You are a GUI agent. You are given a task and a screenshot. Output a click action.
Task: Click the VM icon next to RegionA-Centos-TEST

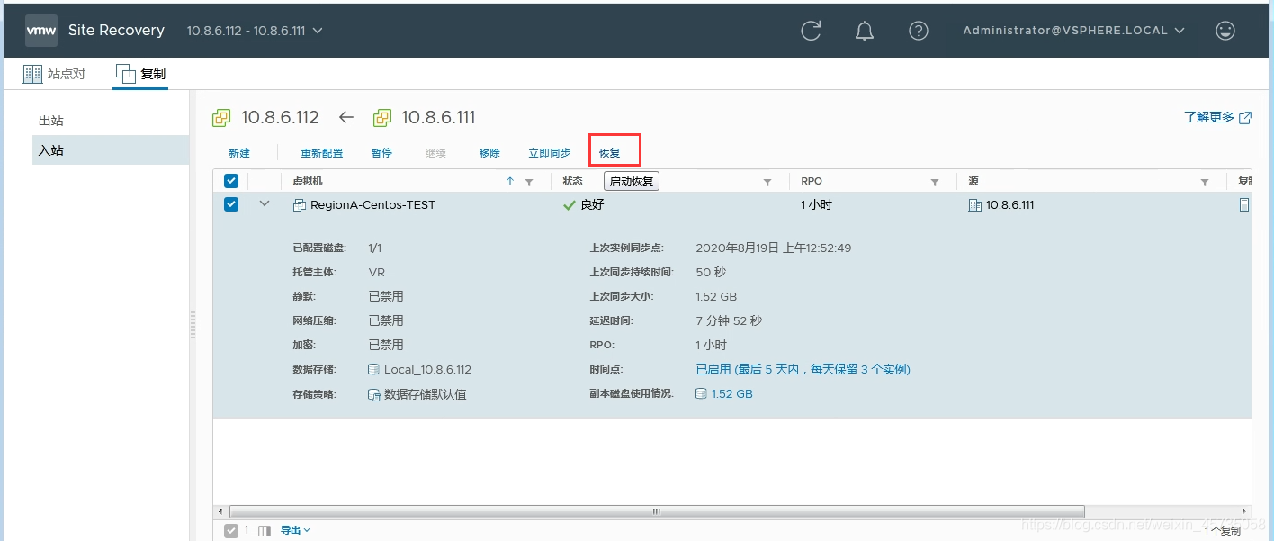300,205
